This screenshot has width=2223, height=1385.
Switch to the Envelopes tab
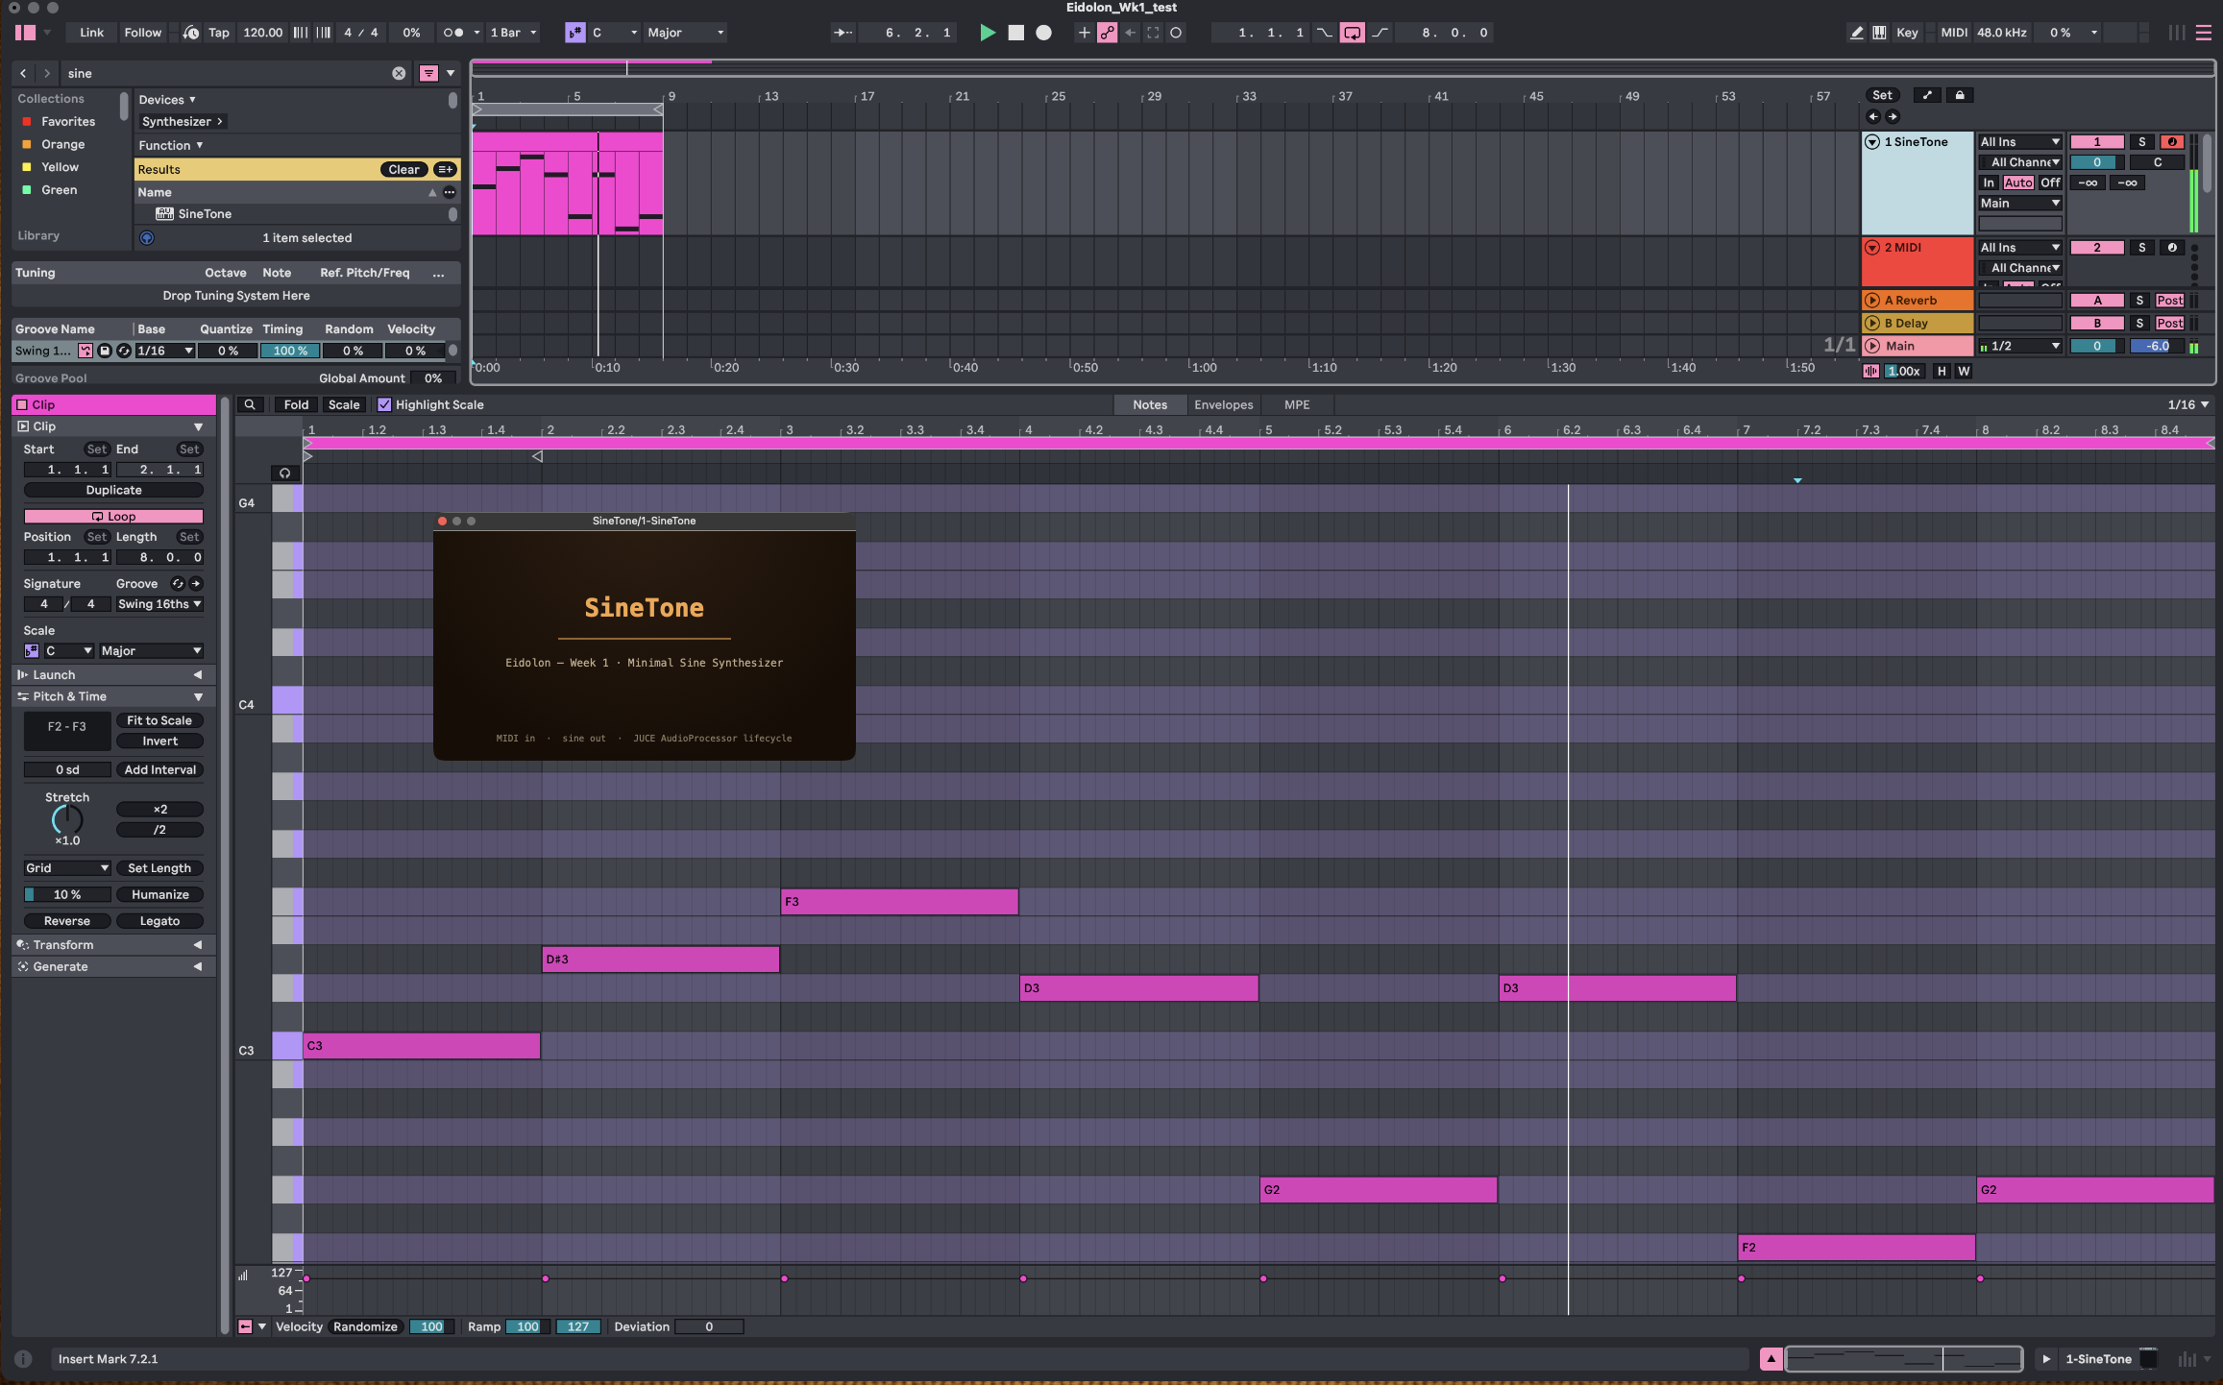[x=1223, y=405]
